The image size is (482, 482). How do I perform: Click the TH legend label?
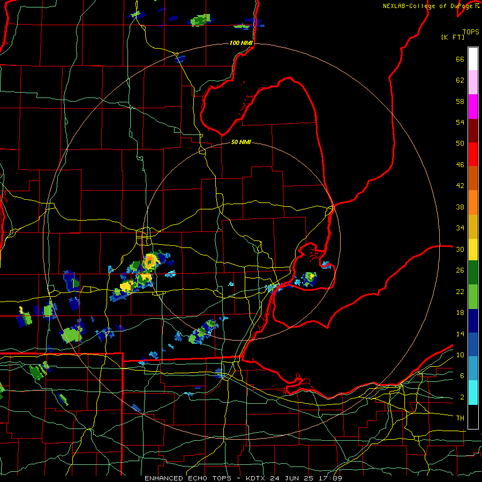(x=460, y=418)
